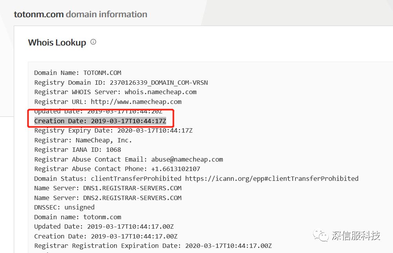The width and height of the screenshot is (393, 253).
Task: Select the Registrar IANA ID: 1068 line
Action: tap(78, 150)
